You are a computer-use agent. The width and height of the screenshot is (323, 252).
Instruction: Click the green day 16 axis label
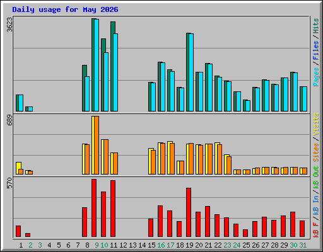click(x=161, y=245)
